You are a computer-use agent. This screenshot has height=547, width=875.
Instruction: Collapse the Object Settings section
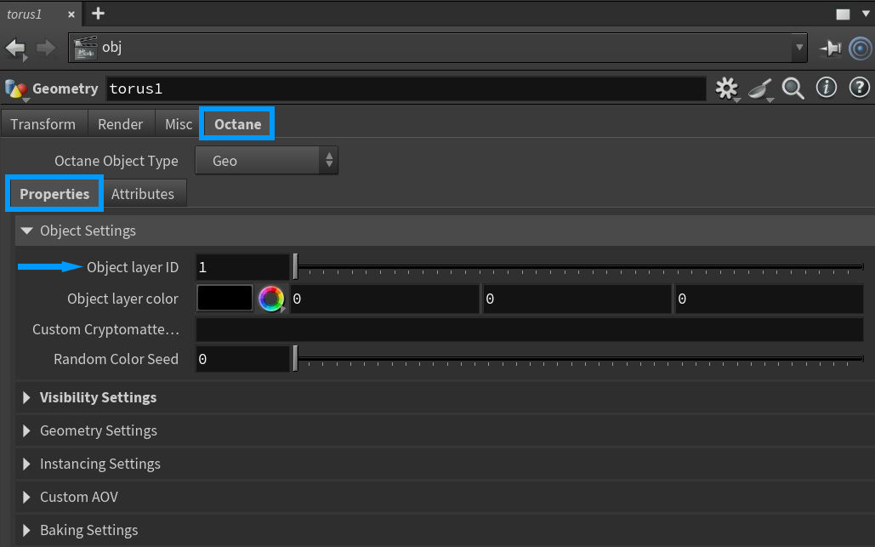tap(26, 231)
